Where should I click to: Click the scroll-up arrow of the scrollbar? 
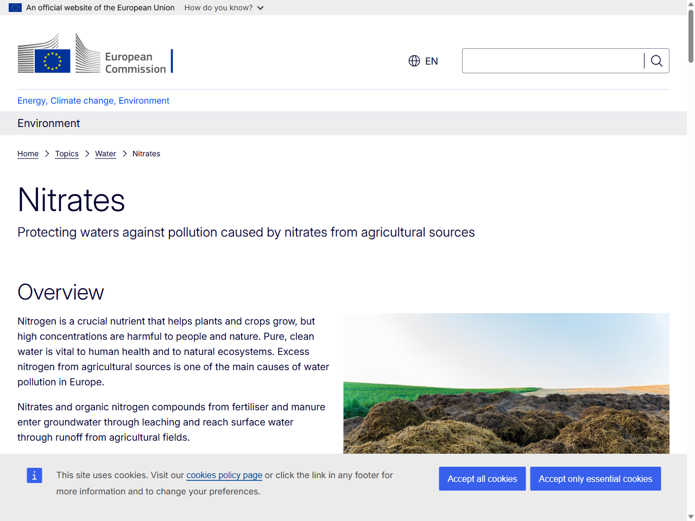coord(690,4)
